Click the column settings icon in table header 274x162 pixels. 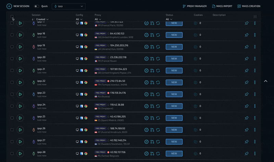[255, 16]
